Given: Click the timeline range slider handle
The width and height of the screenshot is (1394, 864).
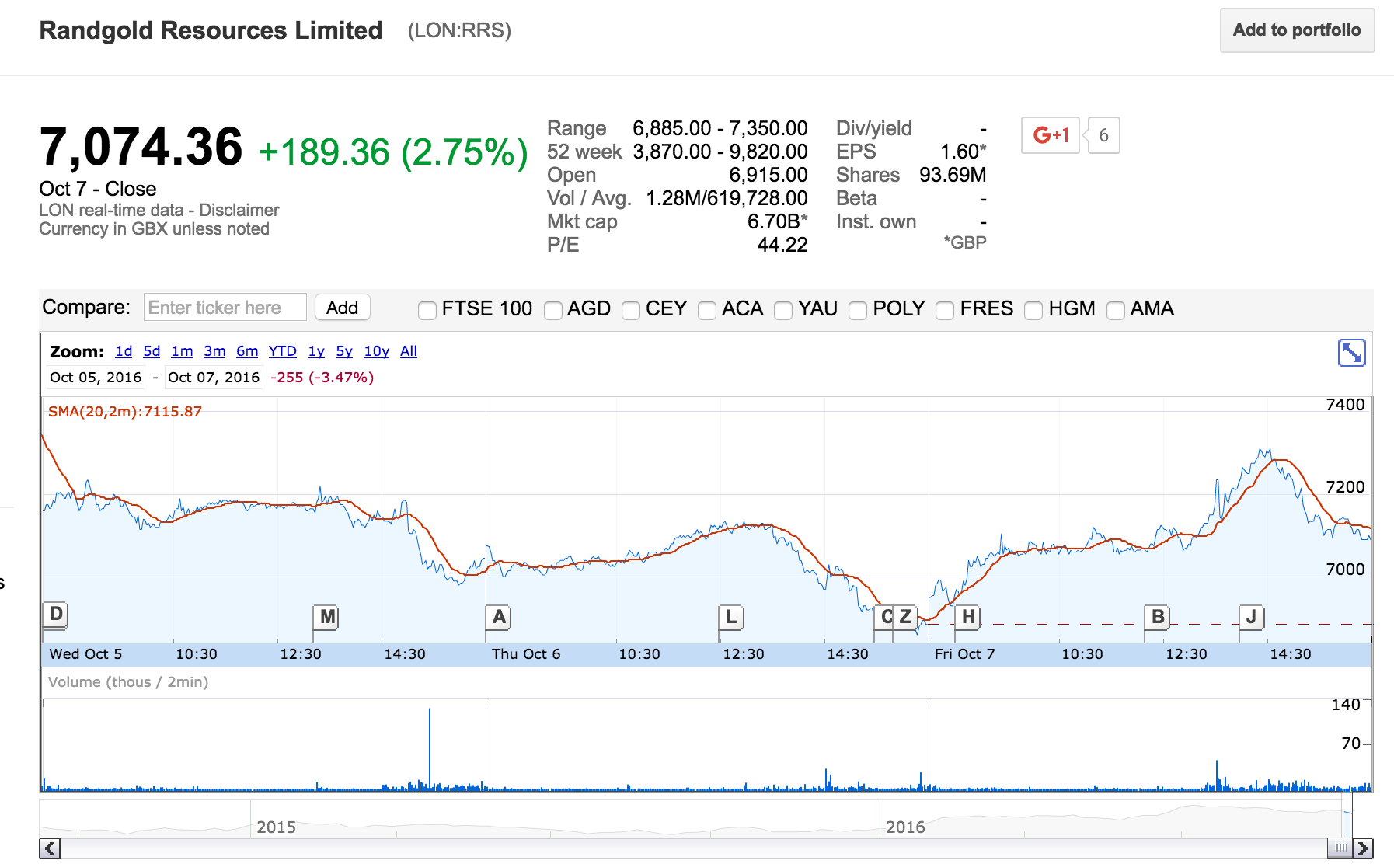Looking at the screenshot, I should click(x=1340, y=848).
